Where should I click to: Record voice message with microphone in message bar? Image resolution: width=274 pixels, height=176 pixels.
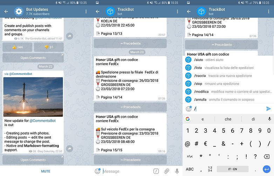pyautogui.click(x=177, y=171)
